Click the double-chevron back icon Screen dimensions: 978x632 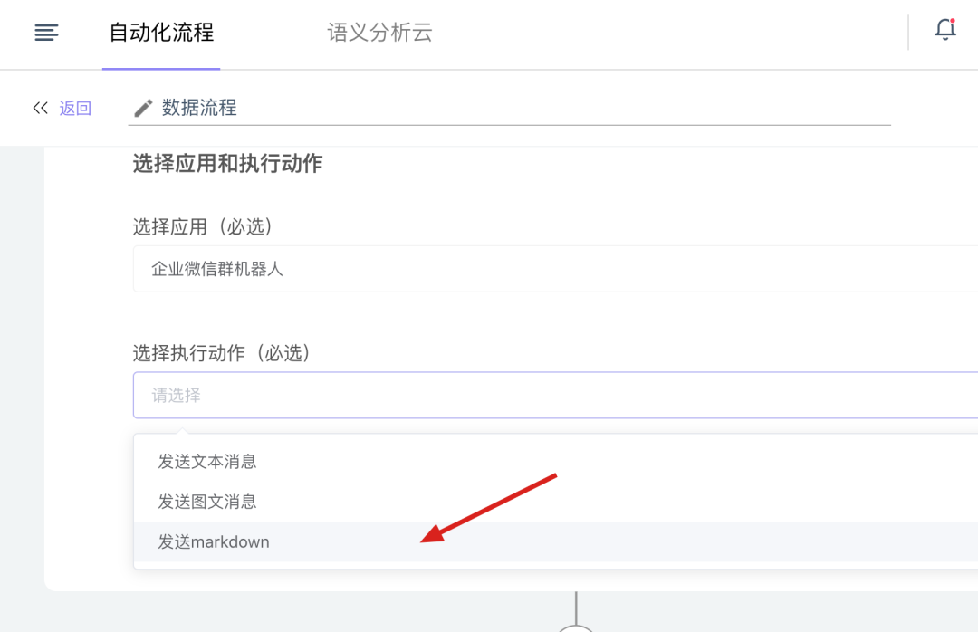pos(41,108)
